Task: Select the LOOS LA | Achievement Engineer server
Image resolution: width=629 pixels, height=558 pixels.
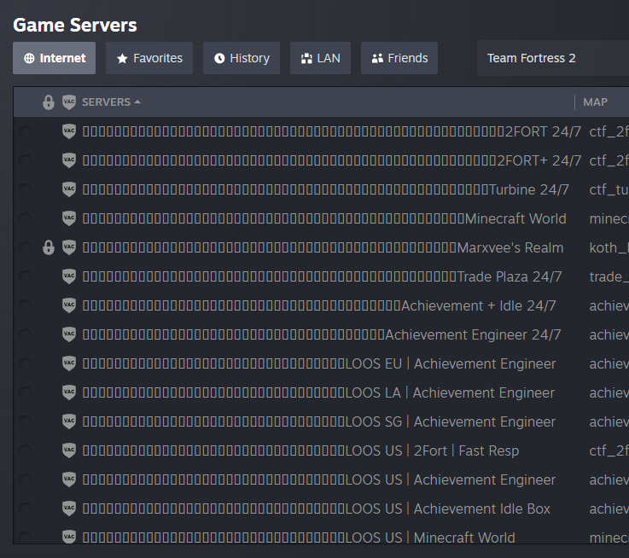Action: [x=318, y=392]
